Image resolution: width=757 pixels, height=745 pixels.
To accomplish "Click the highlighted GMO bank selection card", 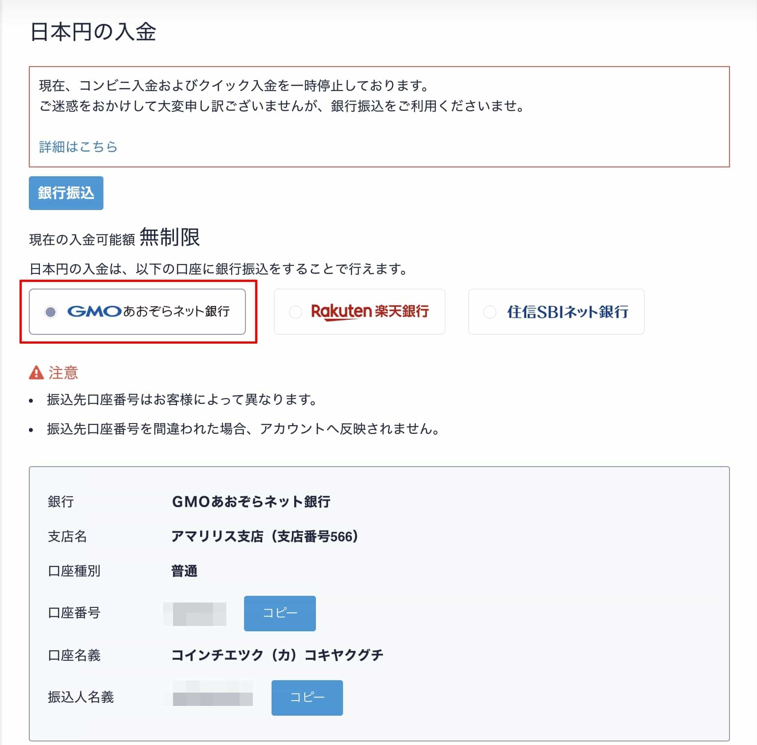I will (x=138, y=311).
